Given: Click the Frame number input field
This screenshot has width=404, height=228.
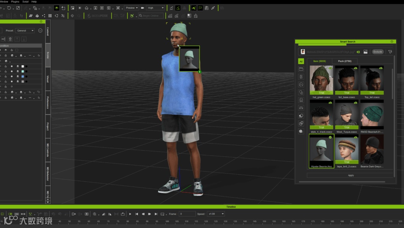Looking at the screenshot, I should click(x=187, y=214).
